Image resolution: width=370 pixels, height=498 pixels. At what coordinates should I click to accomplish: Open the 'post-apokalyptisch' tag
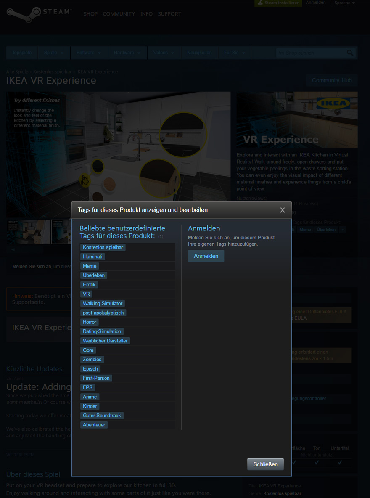coord(103,313)
